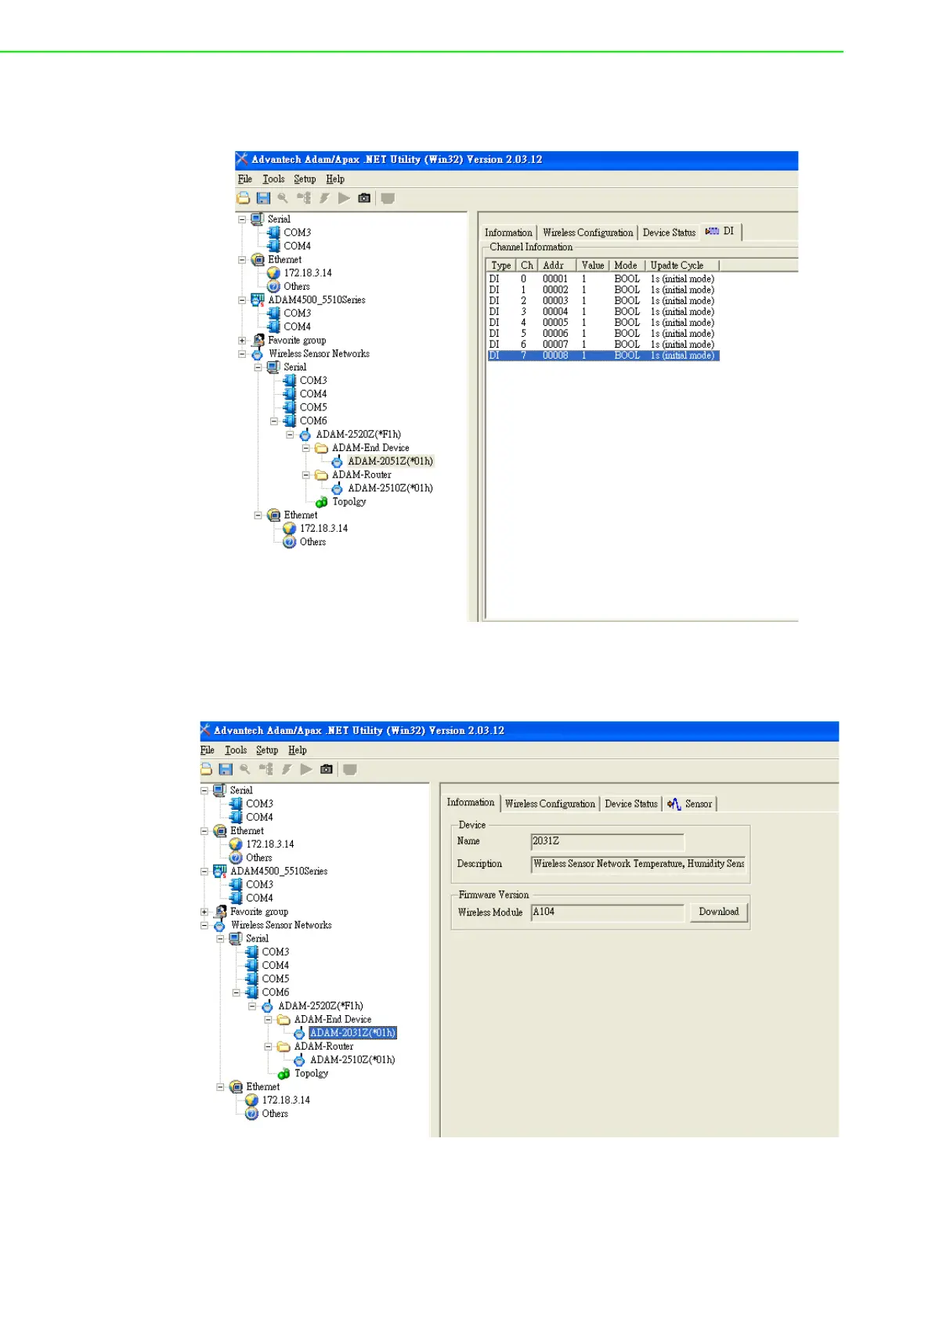This screenshot has height=1319, width=932.
Task: Open the File menu in the DI-tab window
Action: 245,179
